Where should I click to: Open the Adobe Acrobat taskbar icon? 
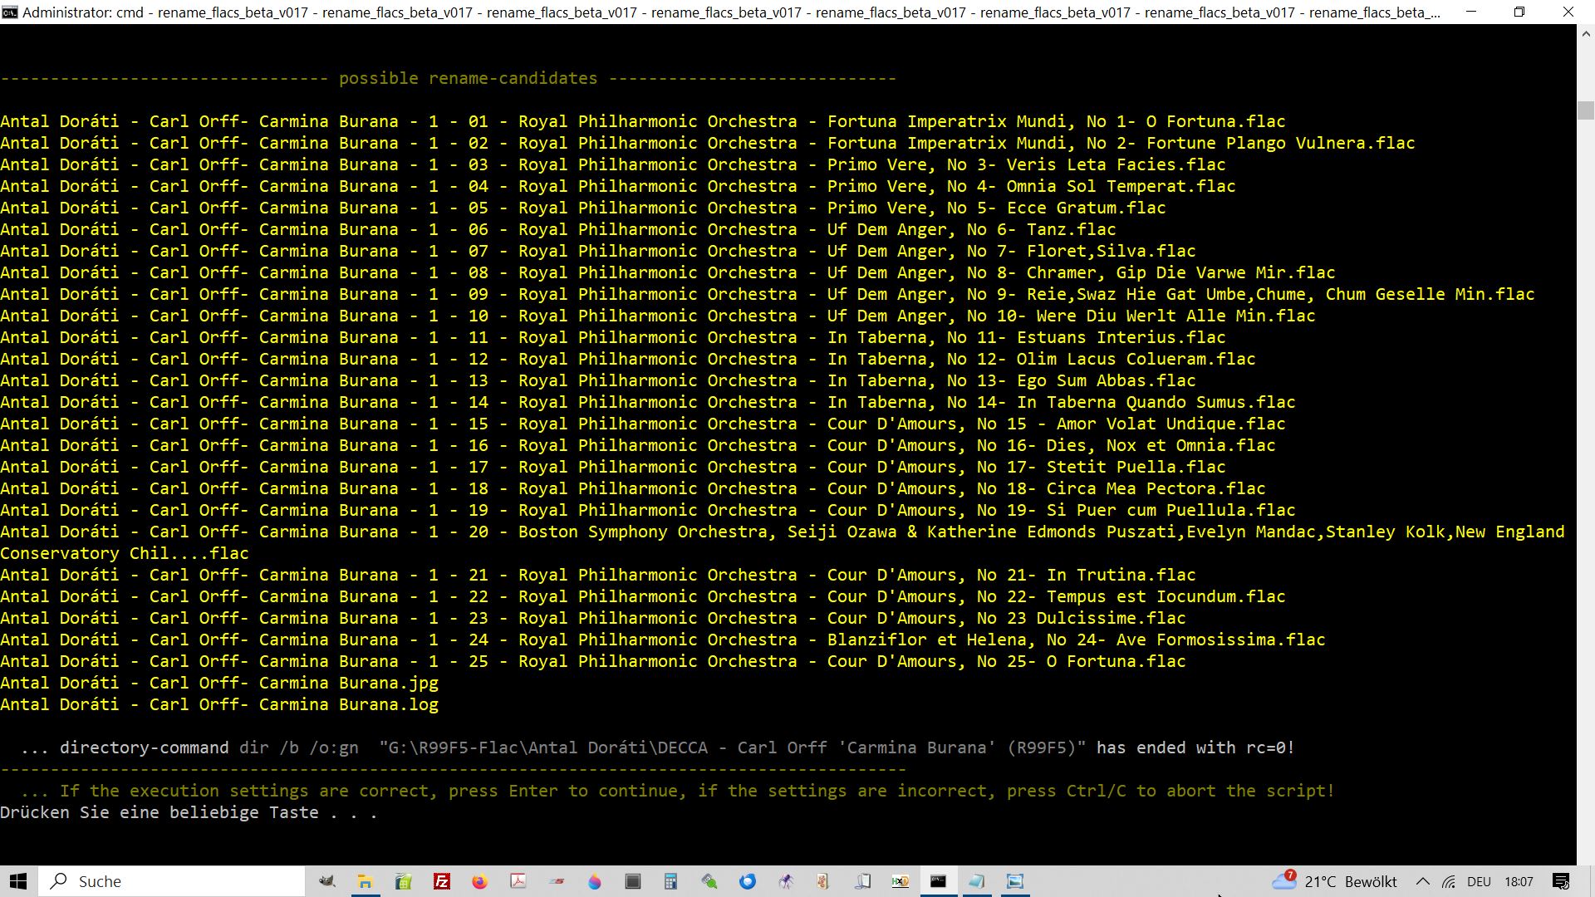[x=518, y=881]
